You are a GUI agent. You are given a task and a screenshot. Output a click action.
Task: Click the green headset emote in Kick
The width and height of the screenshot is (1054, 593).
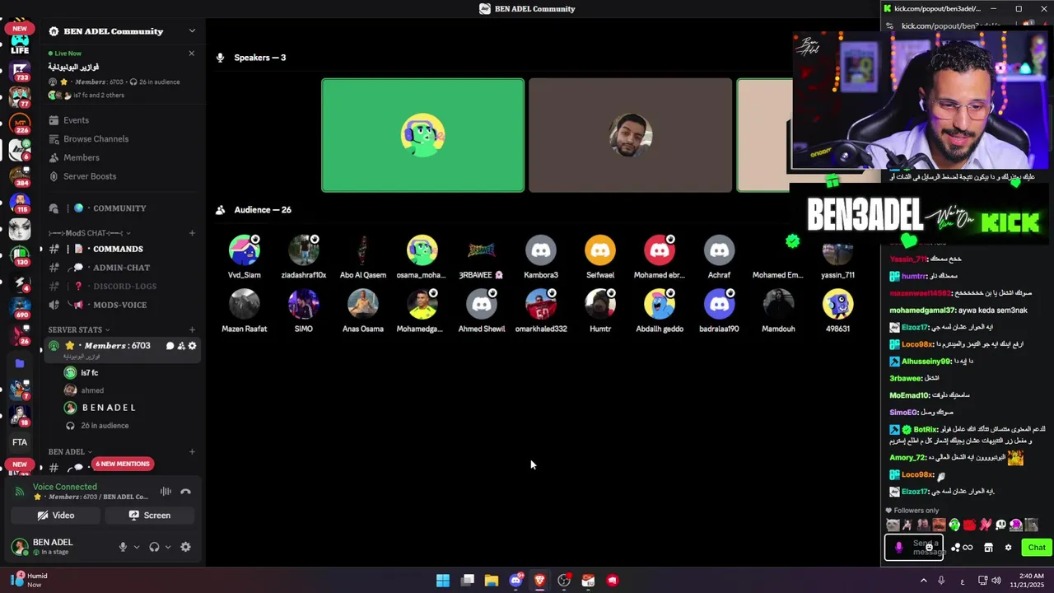click(x=954, y=525)
